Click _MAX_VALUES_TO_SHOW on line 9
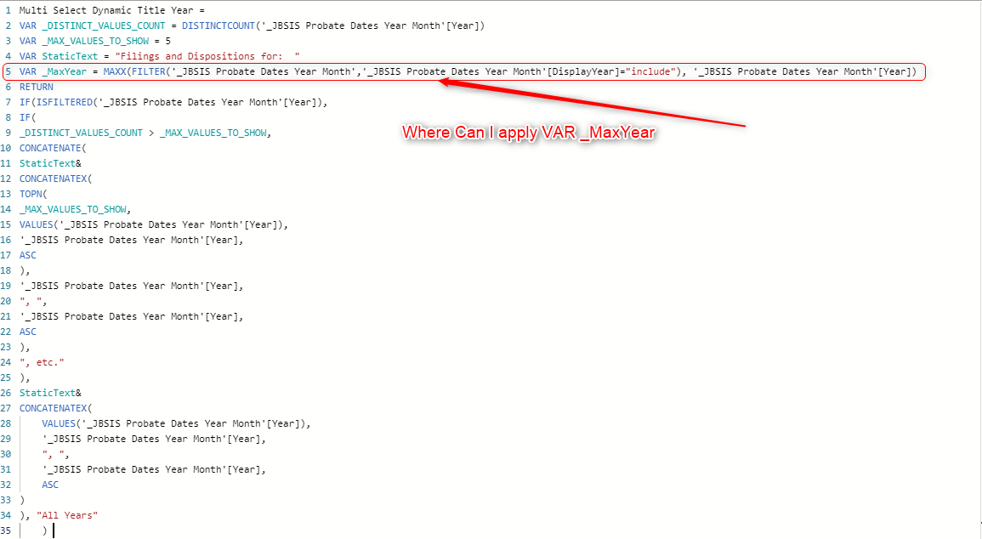The width and height of the screenshot is (982, 539). pos(213,133)
